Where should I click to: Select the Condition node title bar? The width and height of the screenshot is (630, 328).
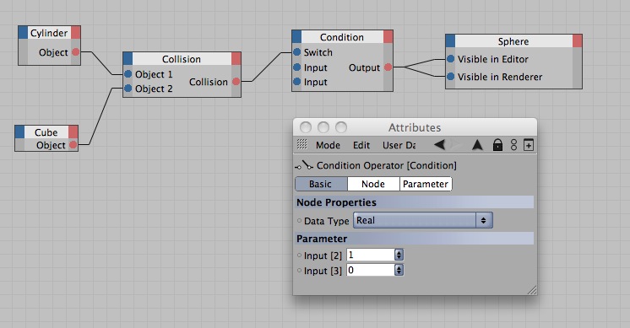[x=342, y=37]
